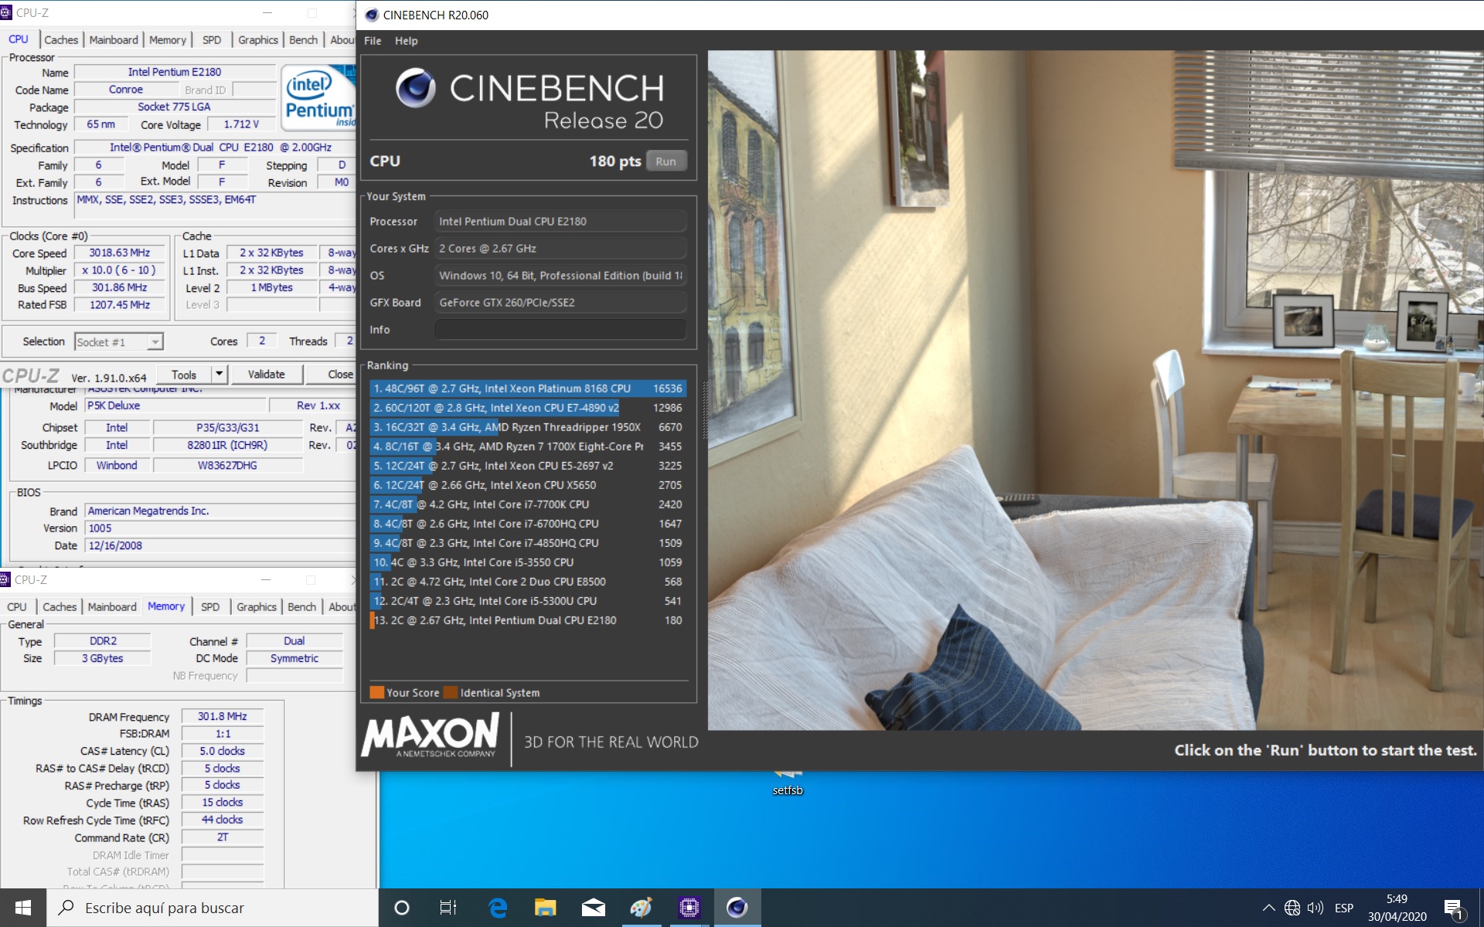Click the Core Voltage value 1.712 V
Viewport: 1484px width, 927px height.
point(241,124)
